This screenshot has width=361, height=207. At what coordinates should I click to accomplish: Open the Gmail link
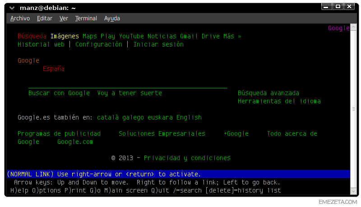(189, 37)
